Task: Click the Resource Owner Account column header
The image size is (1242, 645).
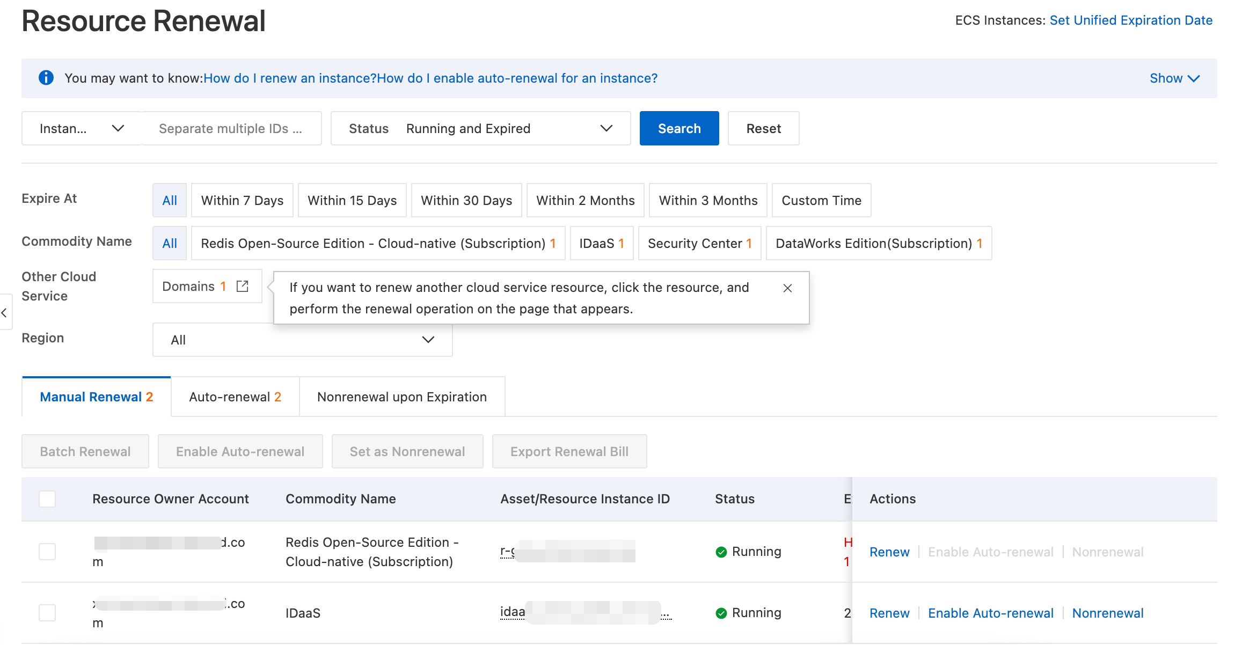Action: click(171, 499)
